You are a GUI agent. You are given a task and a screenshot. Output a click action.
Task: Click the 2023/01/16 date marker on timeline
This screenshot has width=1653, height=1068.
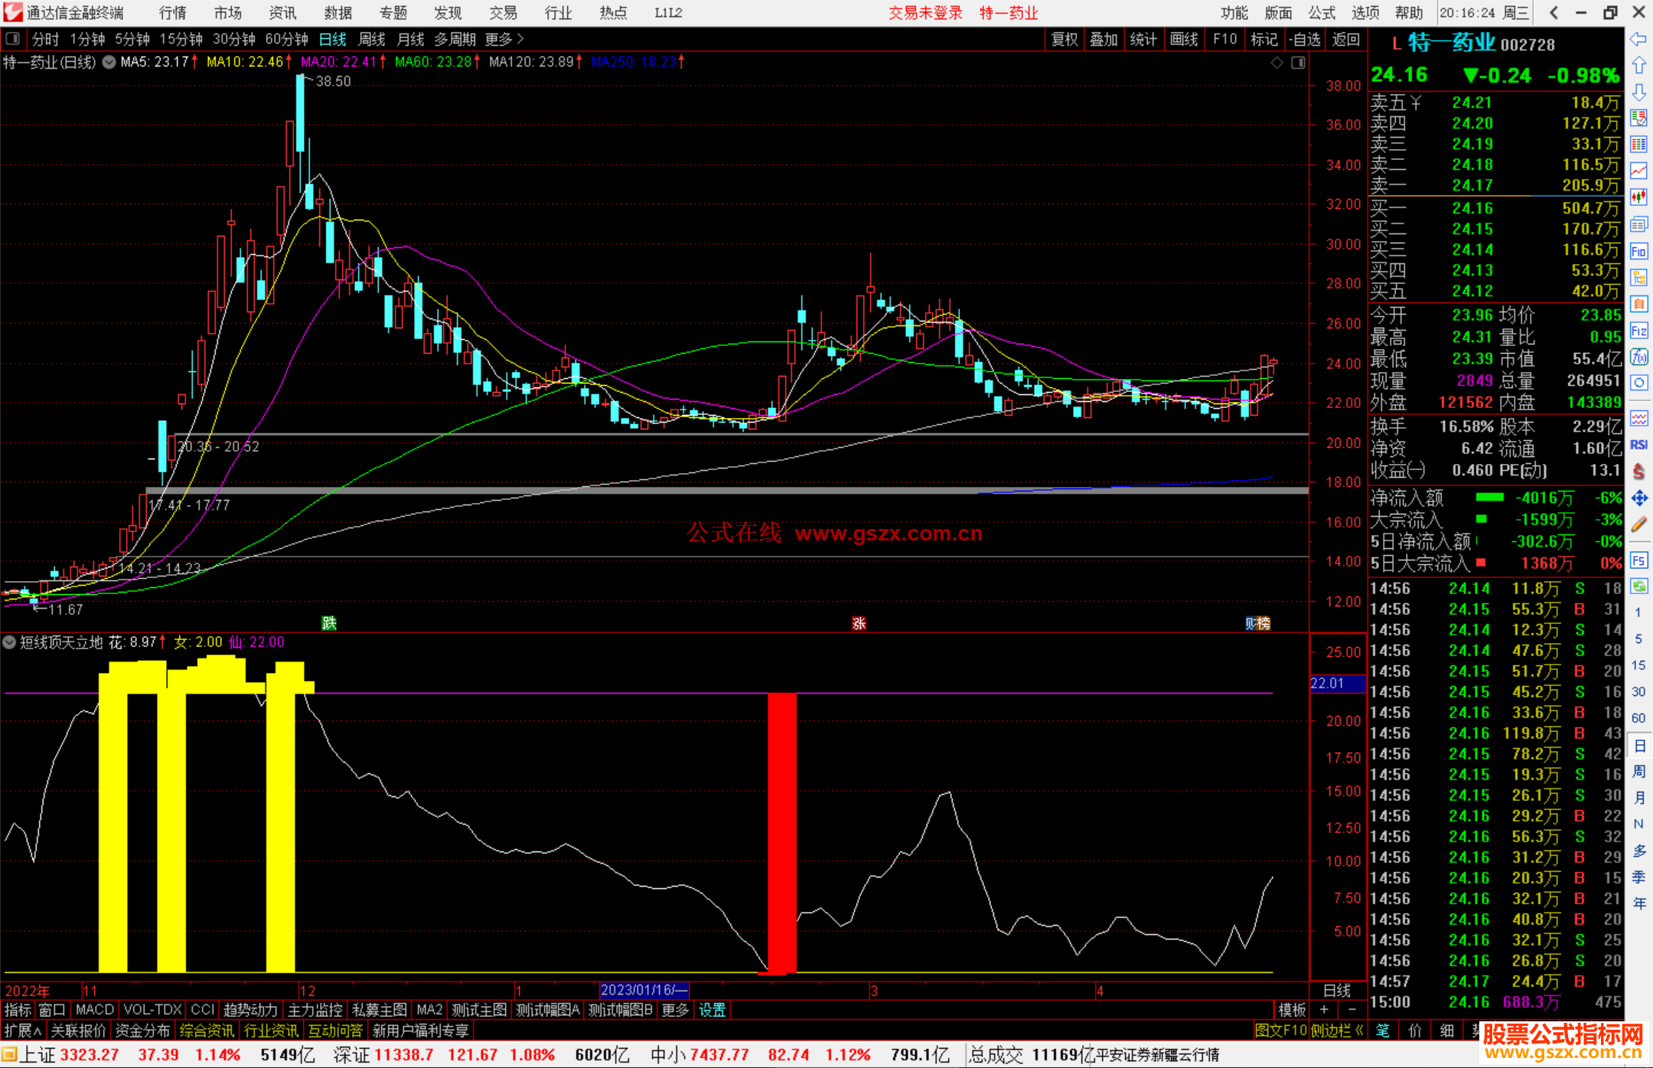tap(643, 990)
